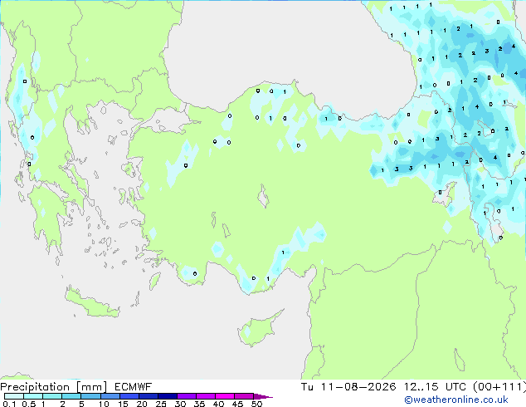526x407 pixels.
Task: Click the "(00+111)" forecast offset text
Action: (499, 387)
